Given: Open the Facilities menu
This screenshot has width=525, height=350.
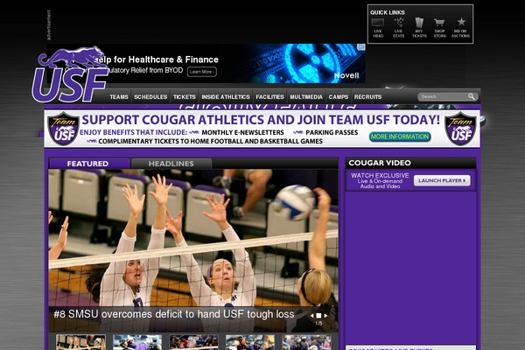Looking at the screenshot, I should (x=269, y=97).
